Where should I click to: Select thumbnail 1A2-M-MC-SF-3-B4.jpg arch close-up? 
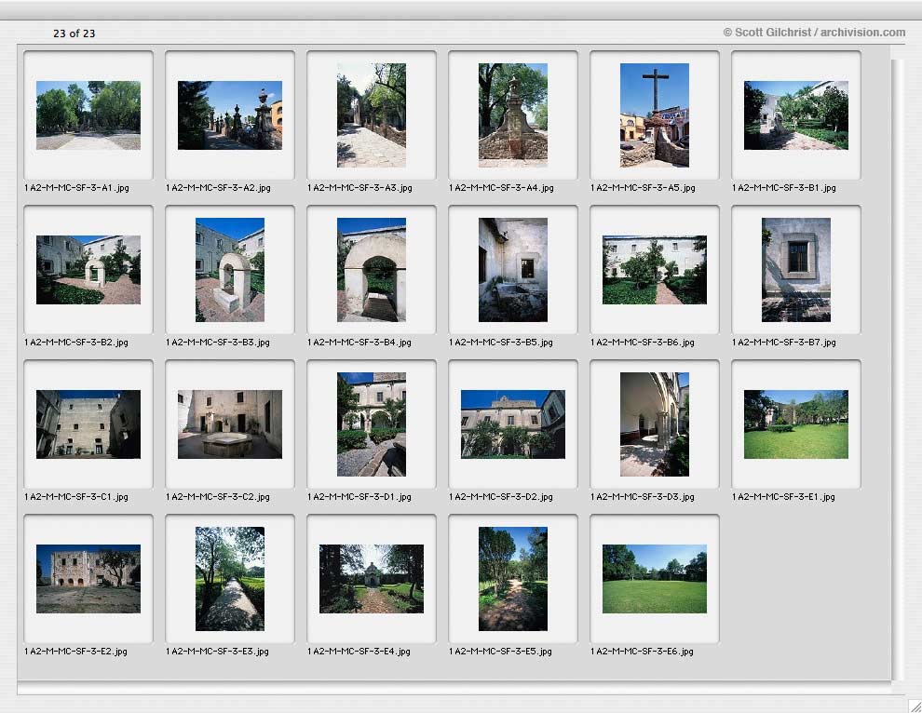(x=371, y=270)
